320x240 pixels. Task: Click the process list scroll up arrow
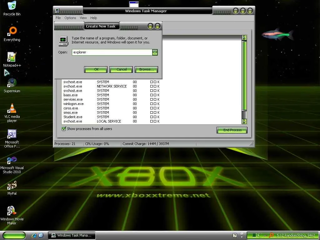coord(244,38)
